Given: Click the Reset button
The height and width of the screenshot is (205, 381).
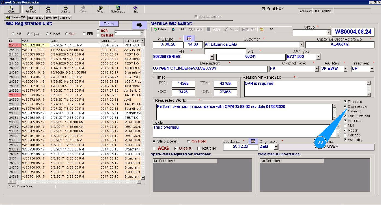Looking at the screenshot, I should tap(109, 24).
